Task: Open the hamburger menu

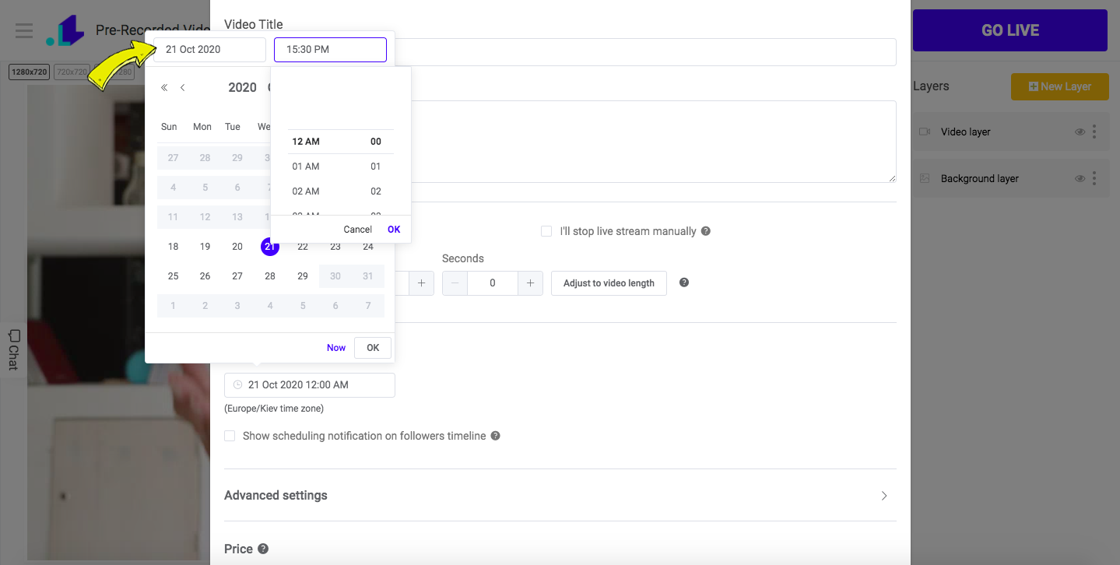Action: (24, 31)
